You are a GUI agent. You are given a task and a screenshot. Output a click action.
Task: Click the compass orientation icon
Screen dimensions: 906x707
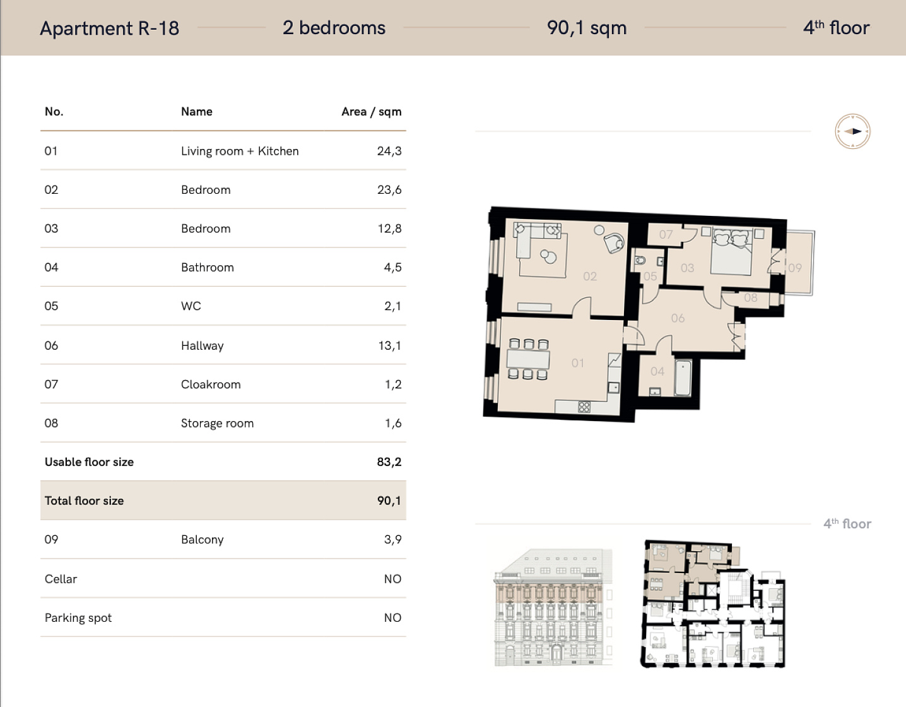(852, 131)
